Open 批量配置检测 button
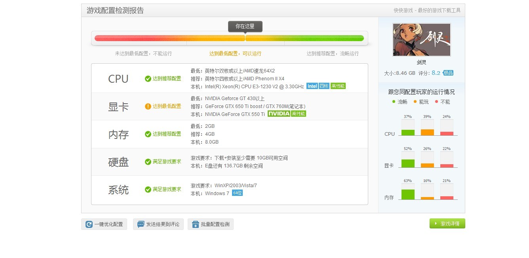The image size is (529, 258). [210, 224]
